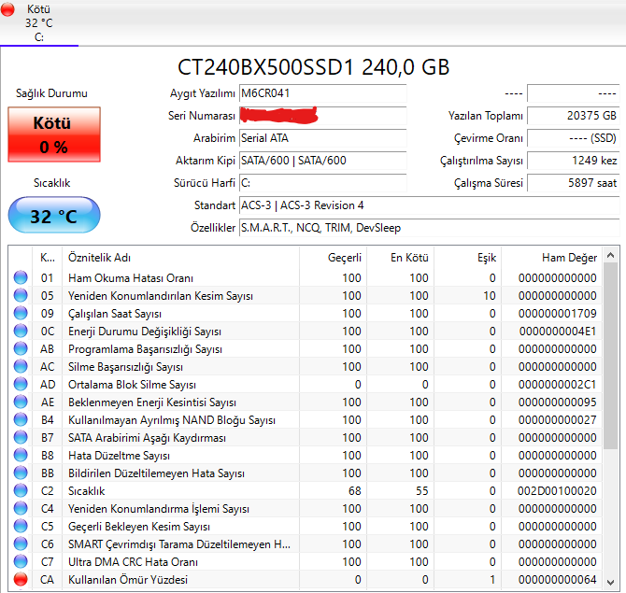The image size is (626, 593).
Task: Select the Enerji Durumu Değişikliği Sayısı row
Action: pyautogui.click(x=306, y=332)
